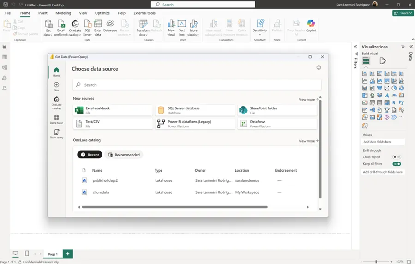Viewport: 415px width, 264px height.
Task: Select the Recent filter pill
Action: click(90, 155)
